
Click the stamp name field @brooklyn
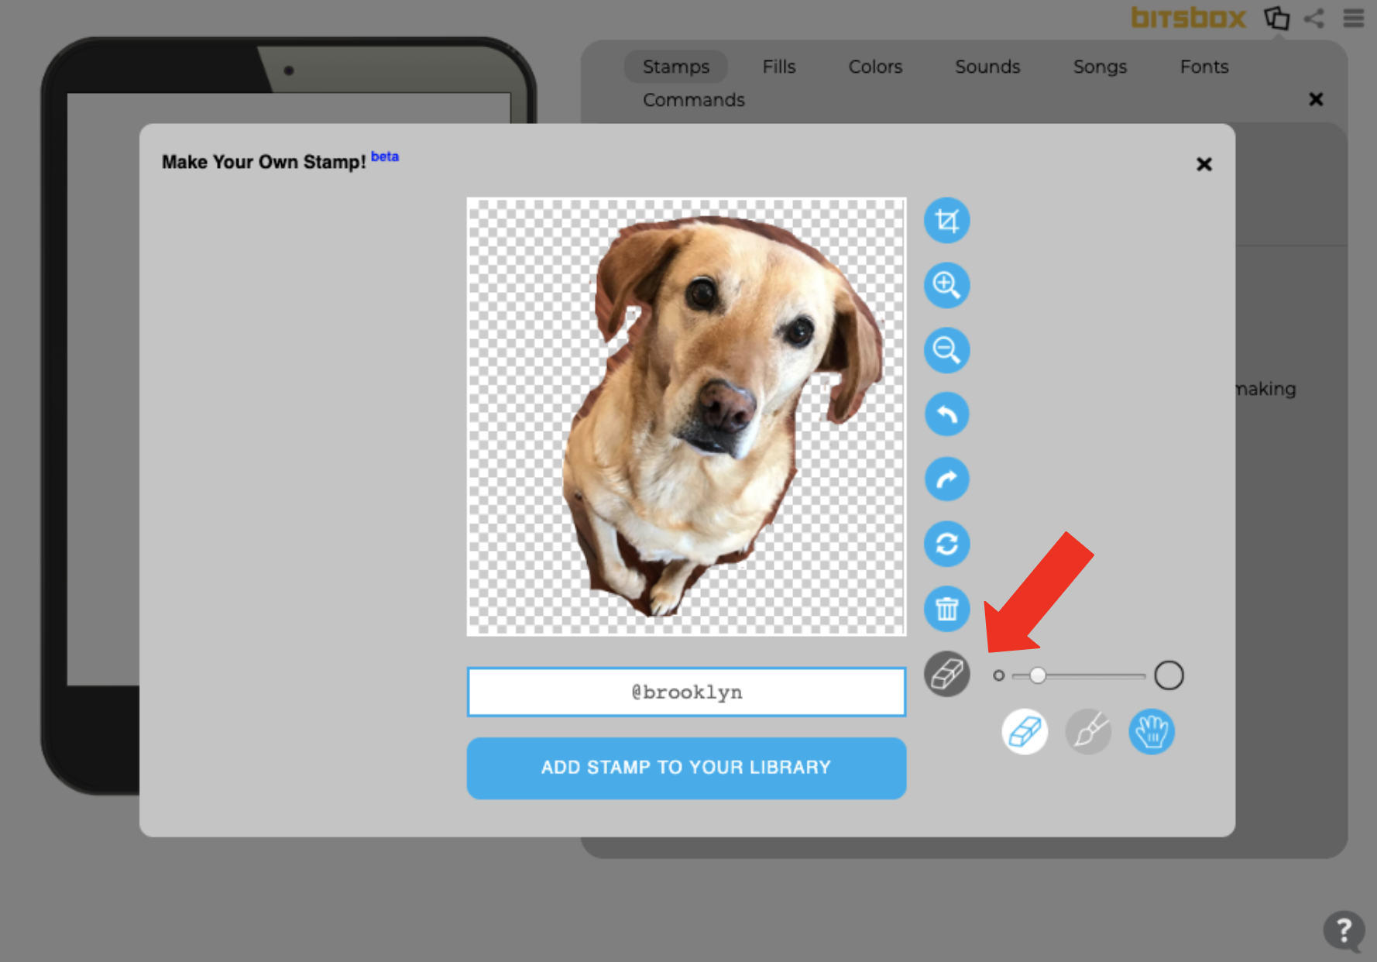pyautogui.click(x=686, y=692)
